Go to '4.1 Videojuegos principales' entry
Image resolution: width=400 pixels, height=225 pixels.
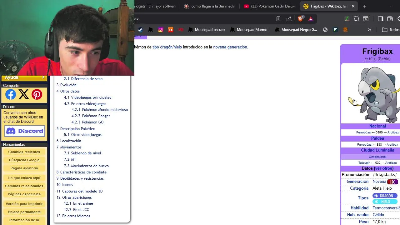coord(87,97)
